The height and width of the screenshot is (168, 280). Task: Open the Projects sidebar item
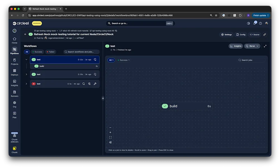(x=15, y=62)
